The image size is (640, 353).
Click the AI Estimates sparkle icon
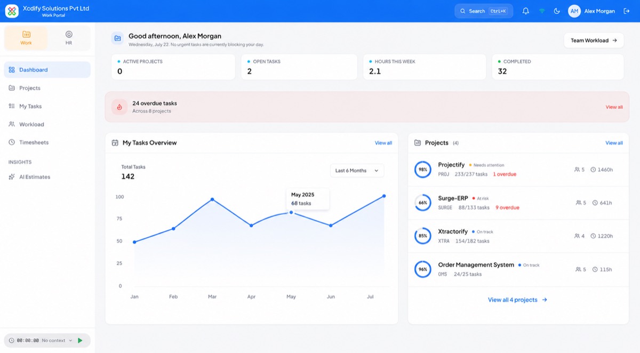point(12,176)
